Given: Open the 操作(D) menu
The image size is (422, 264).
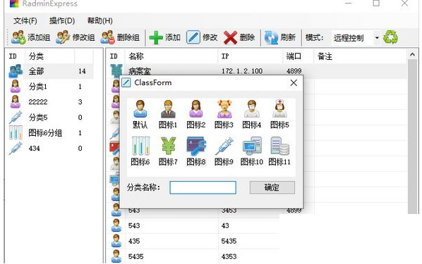Looking at the screenshot, I should (x=62, y=20).
